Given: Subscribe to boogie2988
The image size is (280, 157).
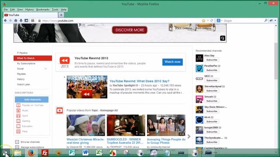Looking at the screenshot, I should [x=212, y=132].
